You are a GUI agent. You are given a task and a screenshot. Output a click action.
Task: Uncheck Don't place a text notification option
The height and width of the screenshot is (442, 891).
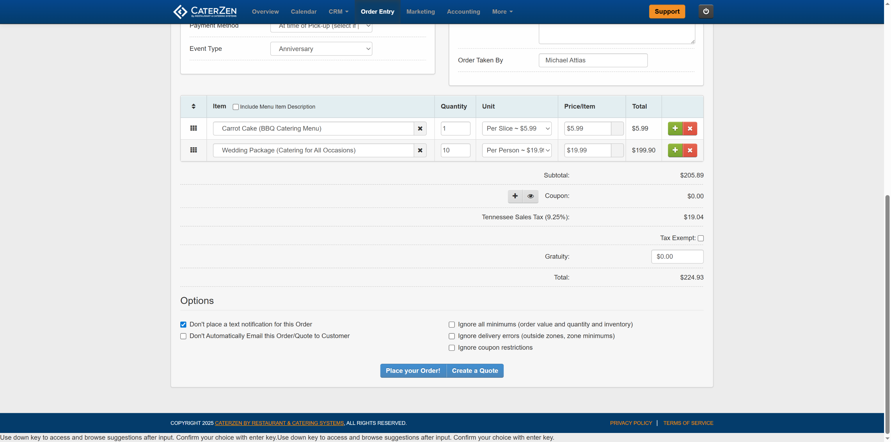click(x=183, y=325)
